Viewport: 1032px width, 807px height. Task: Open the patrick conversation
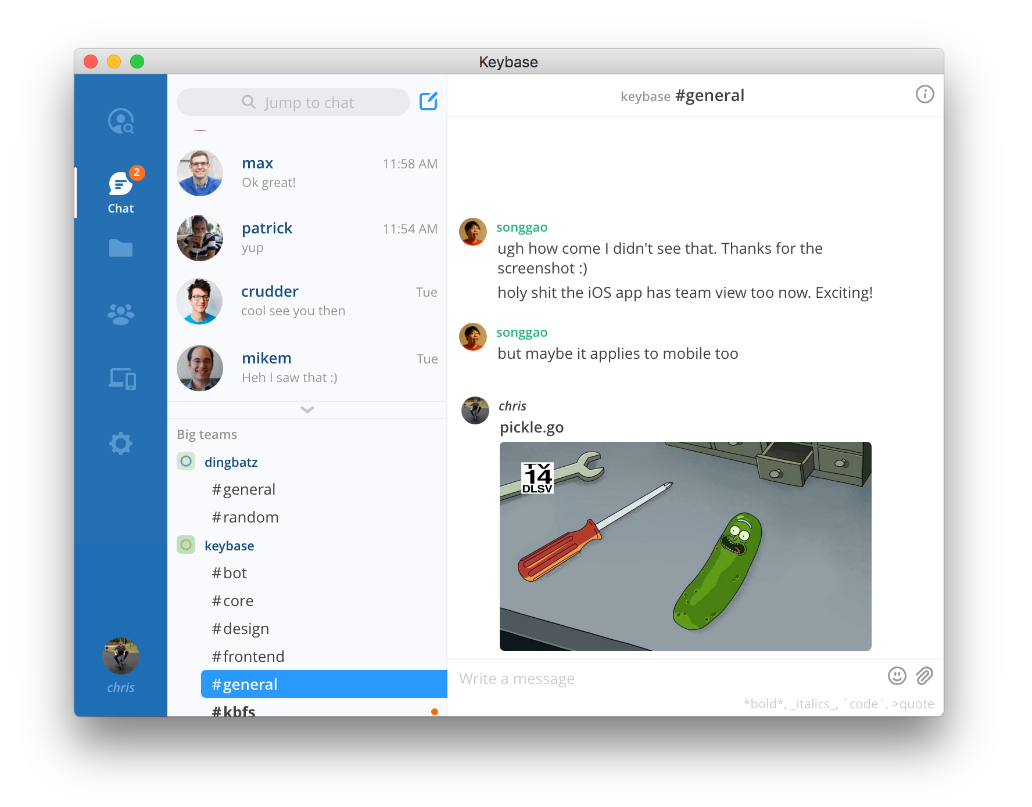307,238
